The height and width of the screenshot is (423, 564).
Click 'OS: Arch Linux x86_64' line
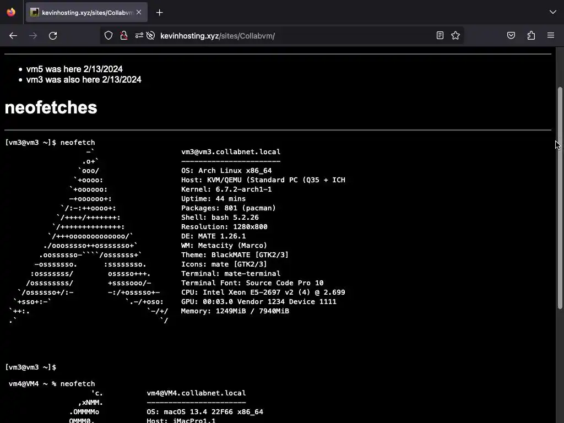(x=226, y=171)
